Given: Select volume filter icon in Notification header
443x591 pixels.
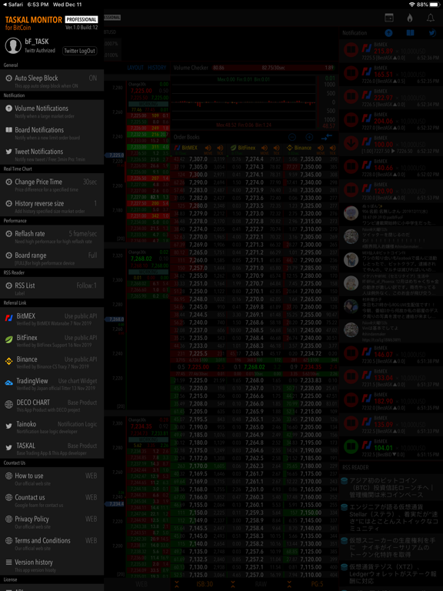Looking at the screenshot, I should point(388,33).
